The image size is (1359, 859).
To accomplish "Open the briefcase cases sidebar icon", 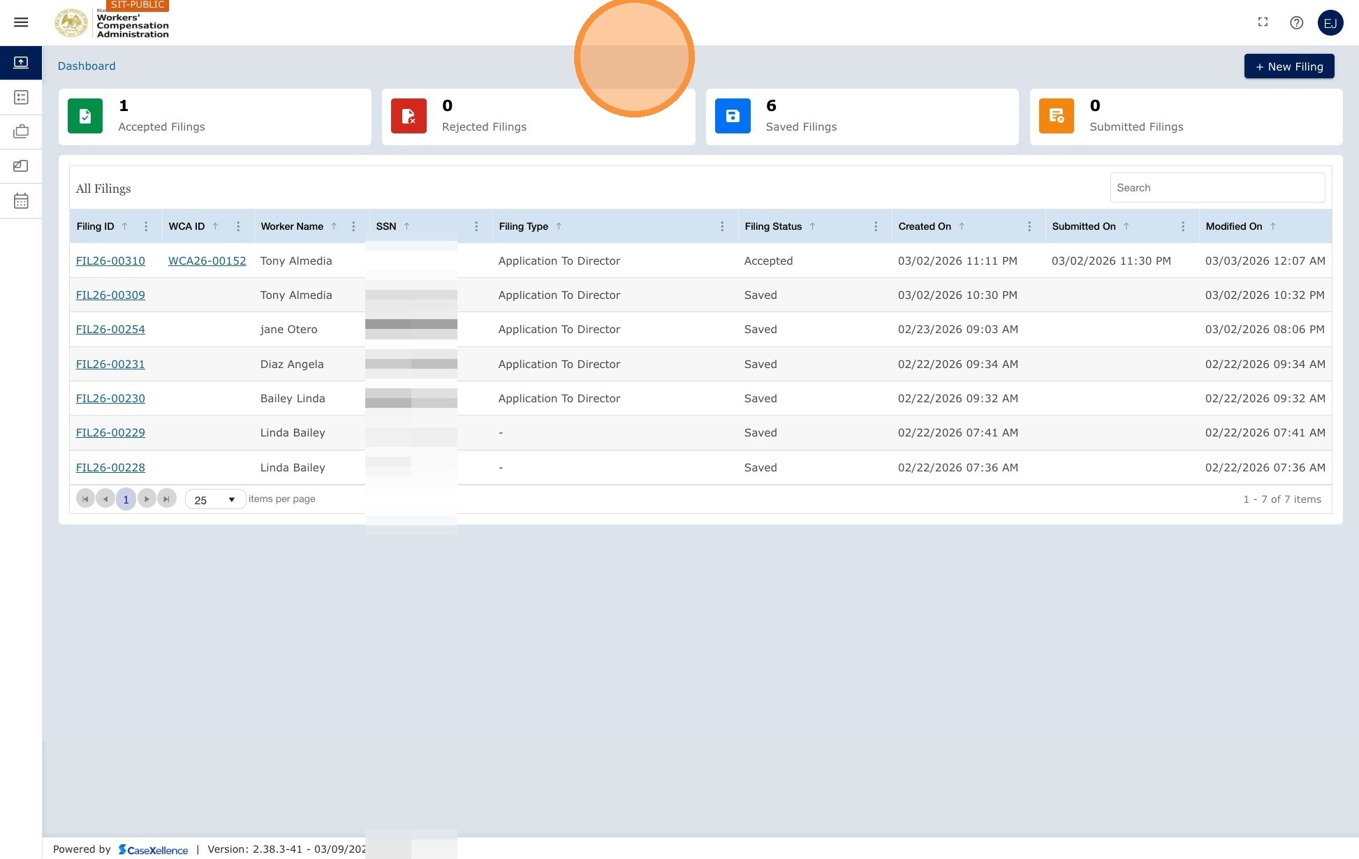I will (21, 131).
